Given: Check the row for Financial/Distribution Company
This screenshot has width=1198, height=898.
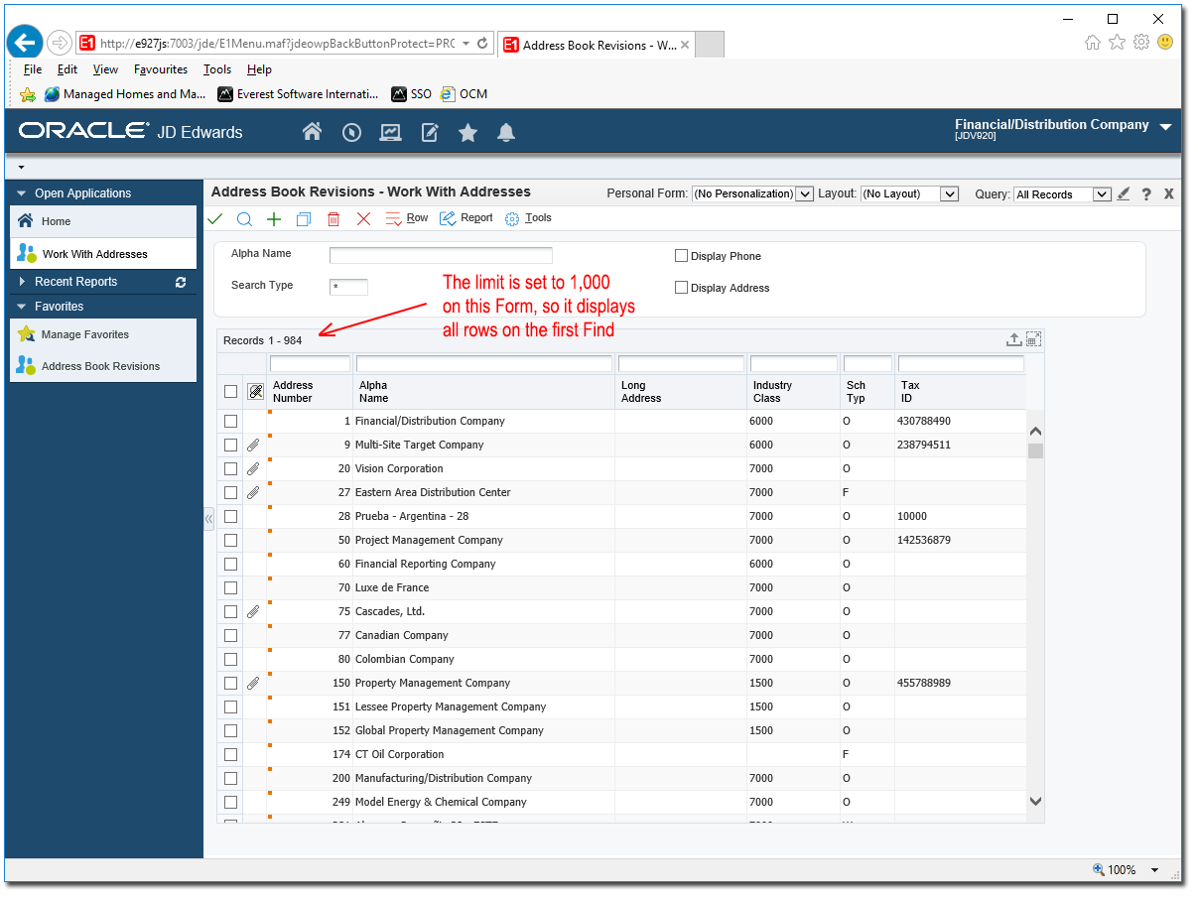Looking at the screenshot, I should 231,422.
